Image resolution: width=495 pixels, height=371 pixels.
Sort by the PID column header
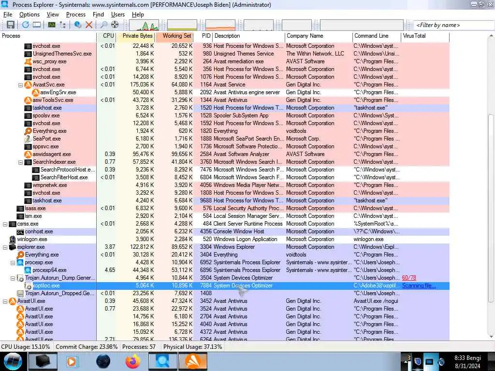point(204,36)
